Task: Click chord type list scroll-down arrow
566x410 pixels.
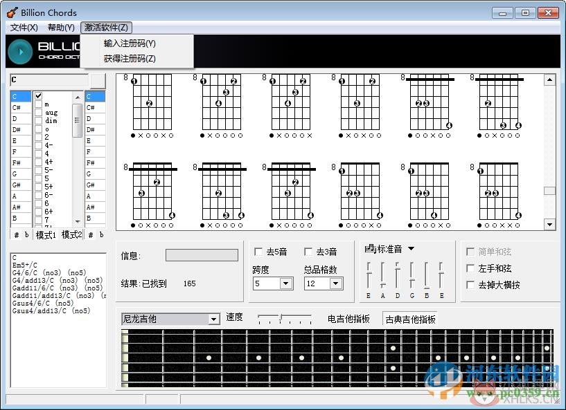Action: (78, 221)
